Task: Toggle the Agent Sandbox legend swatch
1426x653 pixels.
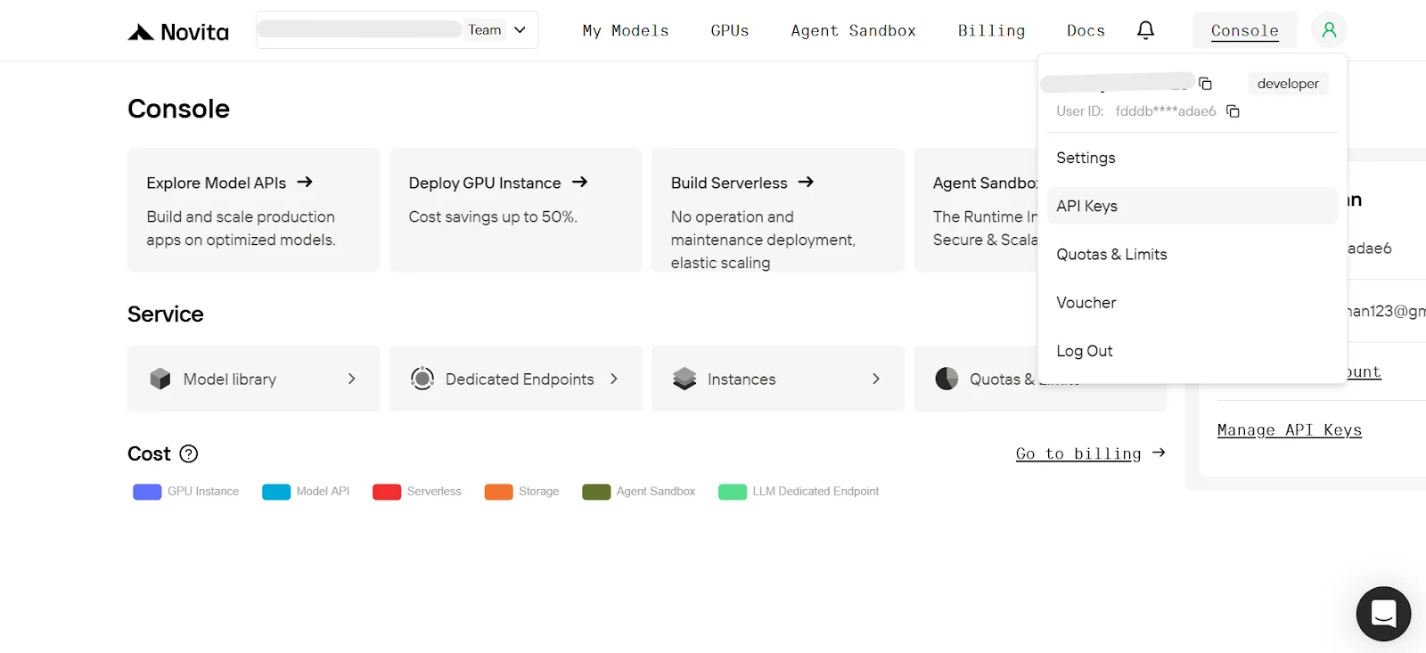Action: pos(596,492)
